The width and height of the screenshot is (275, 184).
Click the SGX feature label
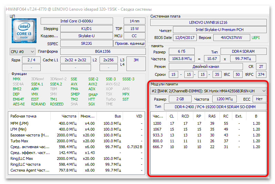click(x=92, y=104)
